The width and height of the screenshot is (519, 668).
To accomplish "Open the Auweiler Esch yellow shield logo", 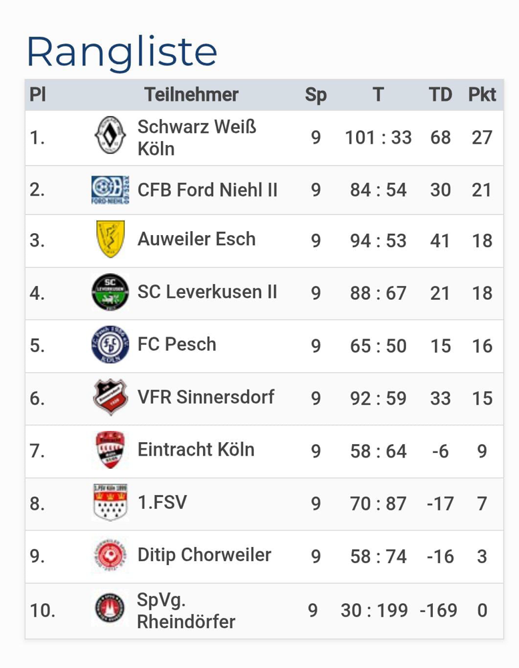I will click(x=110, y=238).
